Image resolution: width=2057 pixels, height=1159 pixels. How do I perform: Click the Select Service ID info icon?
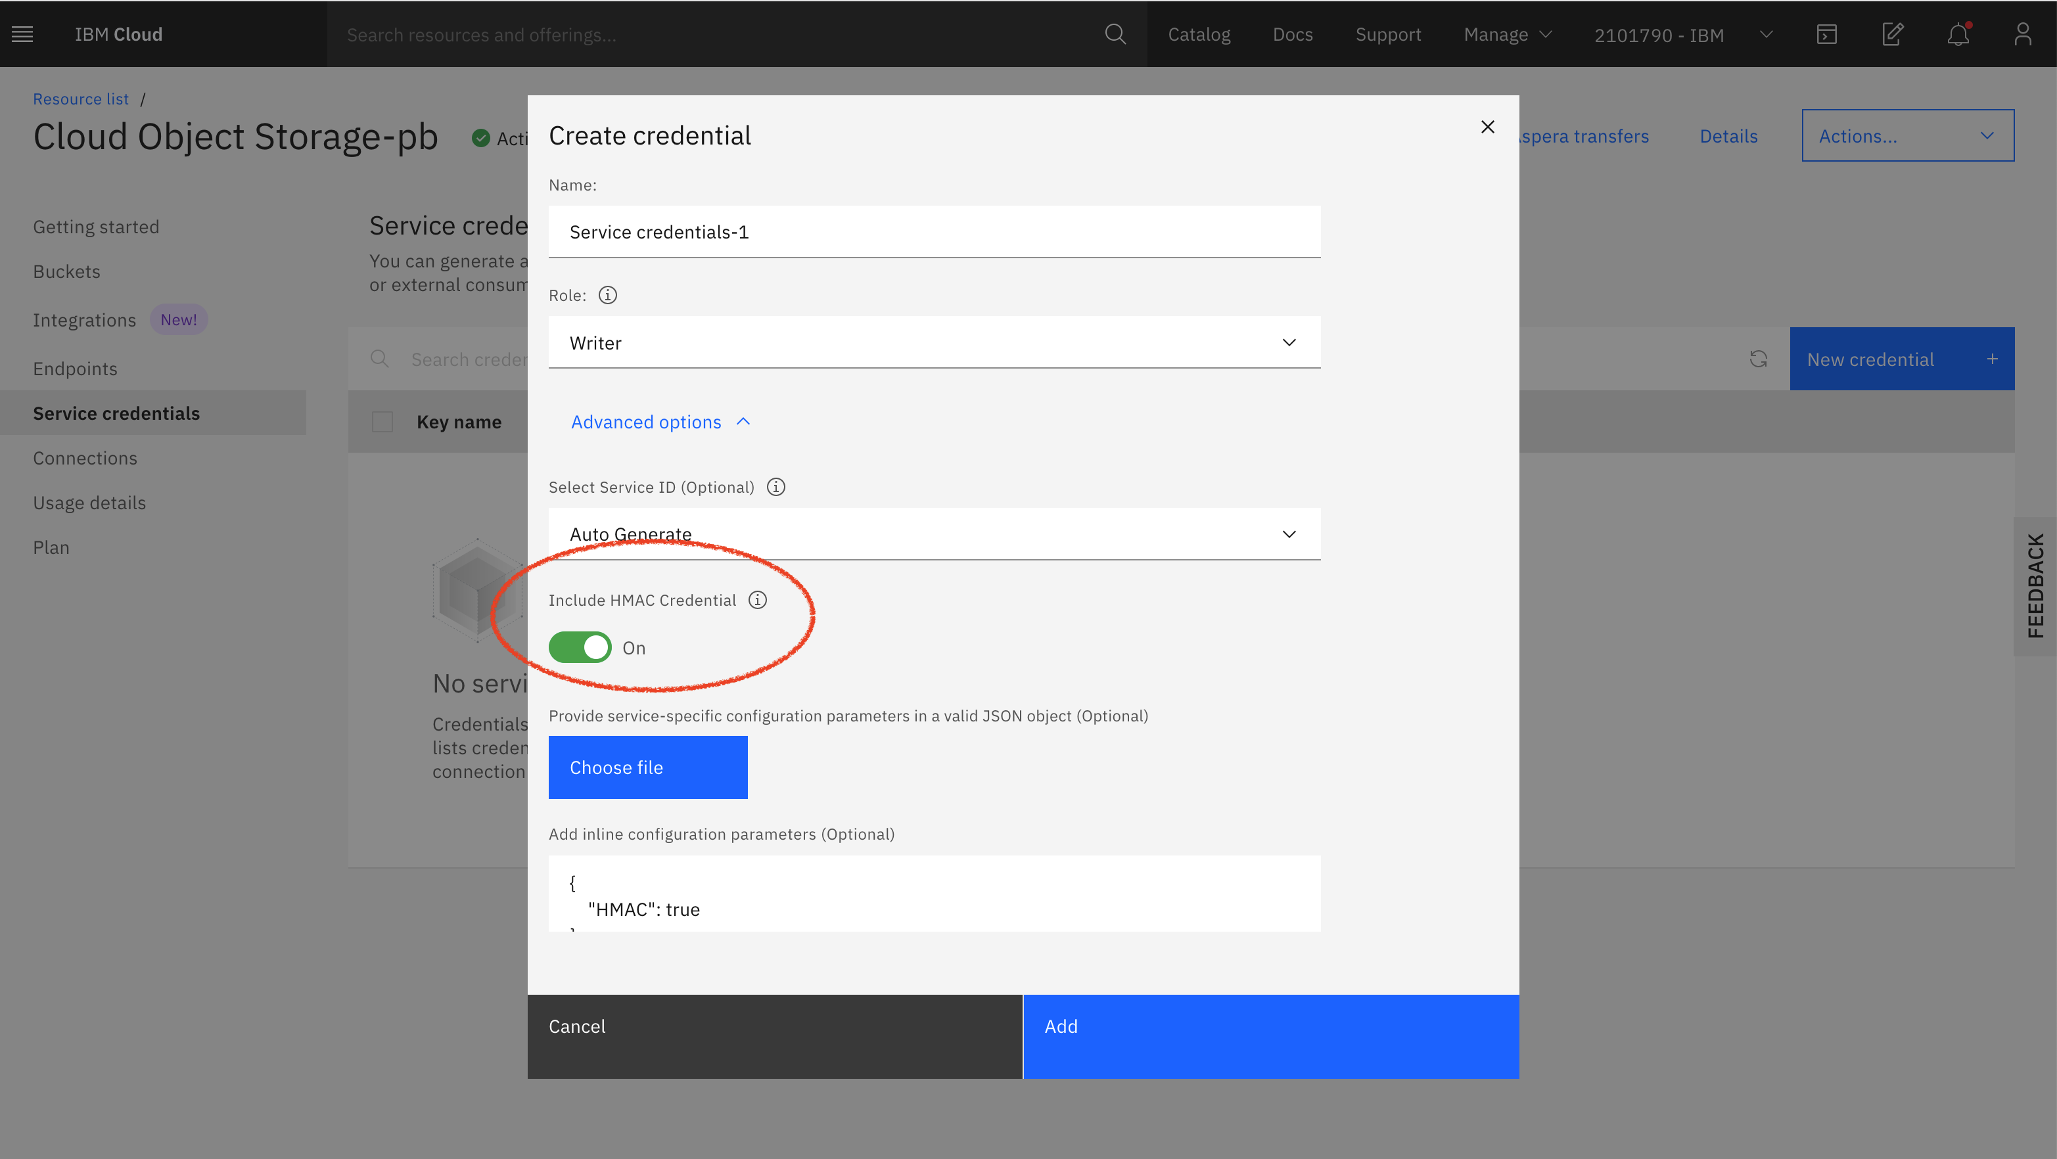[x=776, y=487]
